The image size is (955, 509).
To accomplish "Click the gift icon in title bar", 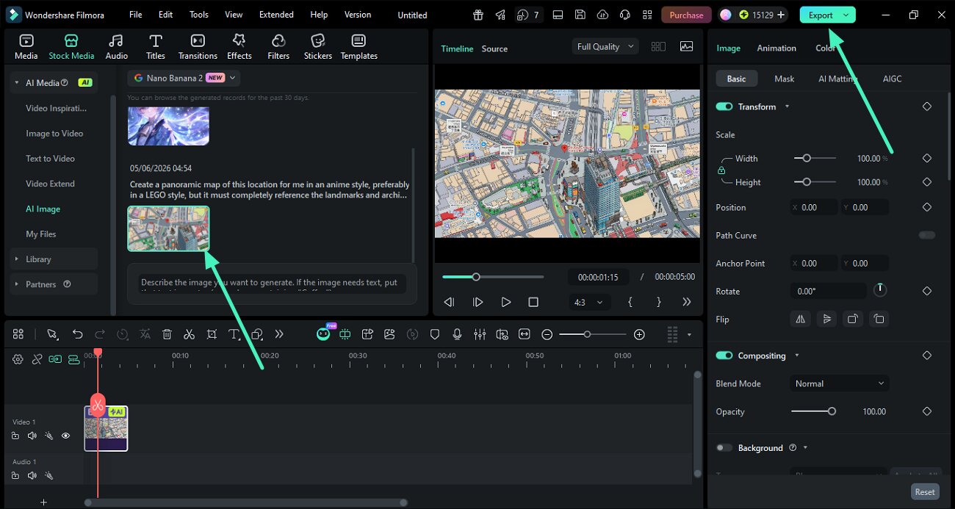I will click(478, 15).
